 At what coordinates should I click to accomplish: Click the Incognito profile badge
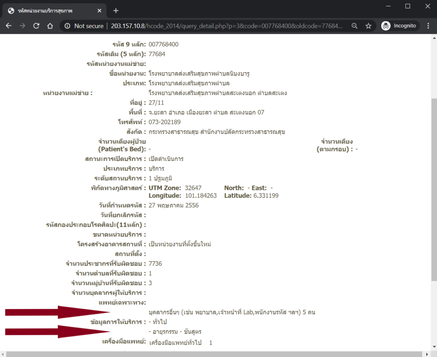point(399,26)
